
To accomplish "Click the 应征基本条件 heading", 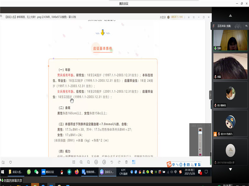I will 103,48.
